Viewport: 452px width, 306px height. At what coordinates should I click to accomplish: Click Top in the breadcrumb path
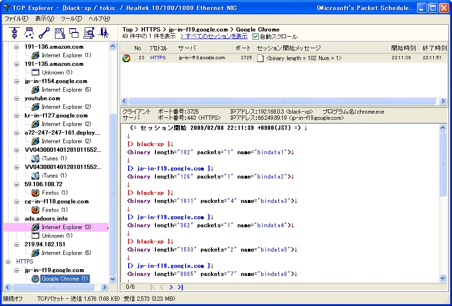(x=127, y=30)
